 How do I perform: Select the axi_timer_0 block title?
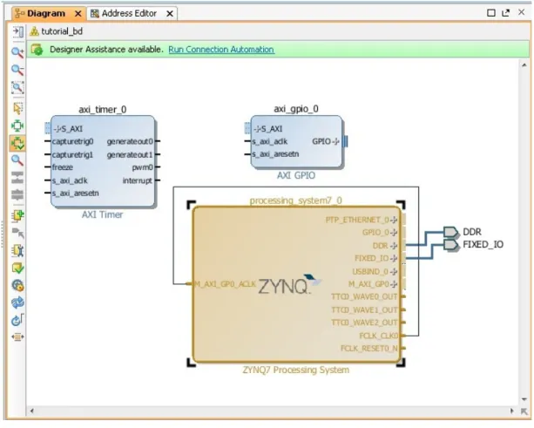(103, 109)
